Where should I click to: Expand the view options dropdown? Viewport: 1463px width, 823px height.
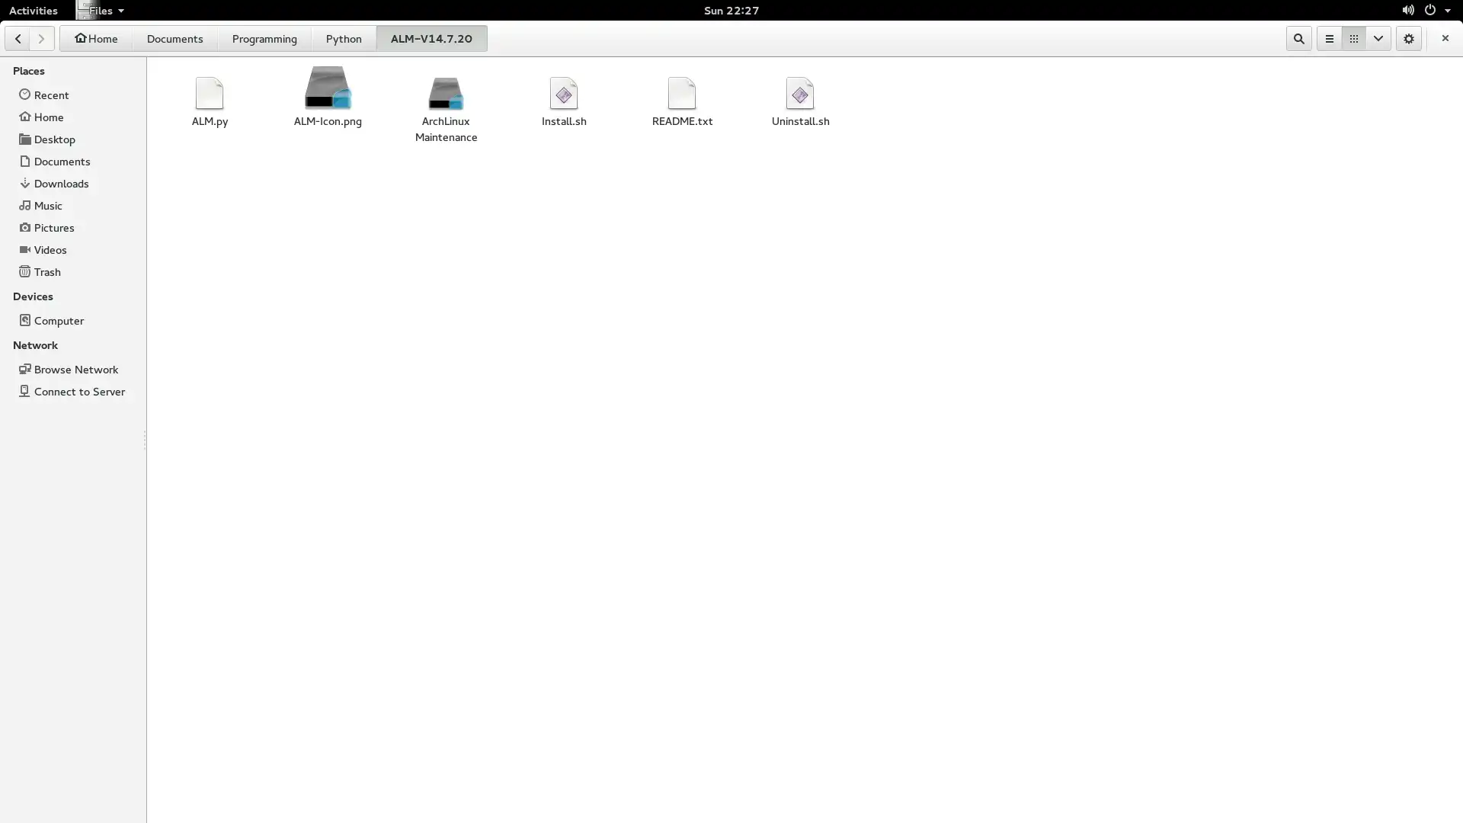tap(1378, 38)
